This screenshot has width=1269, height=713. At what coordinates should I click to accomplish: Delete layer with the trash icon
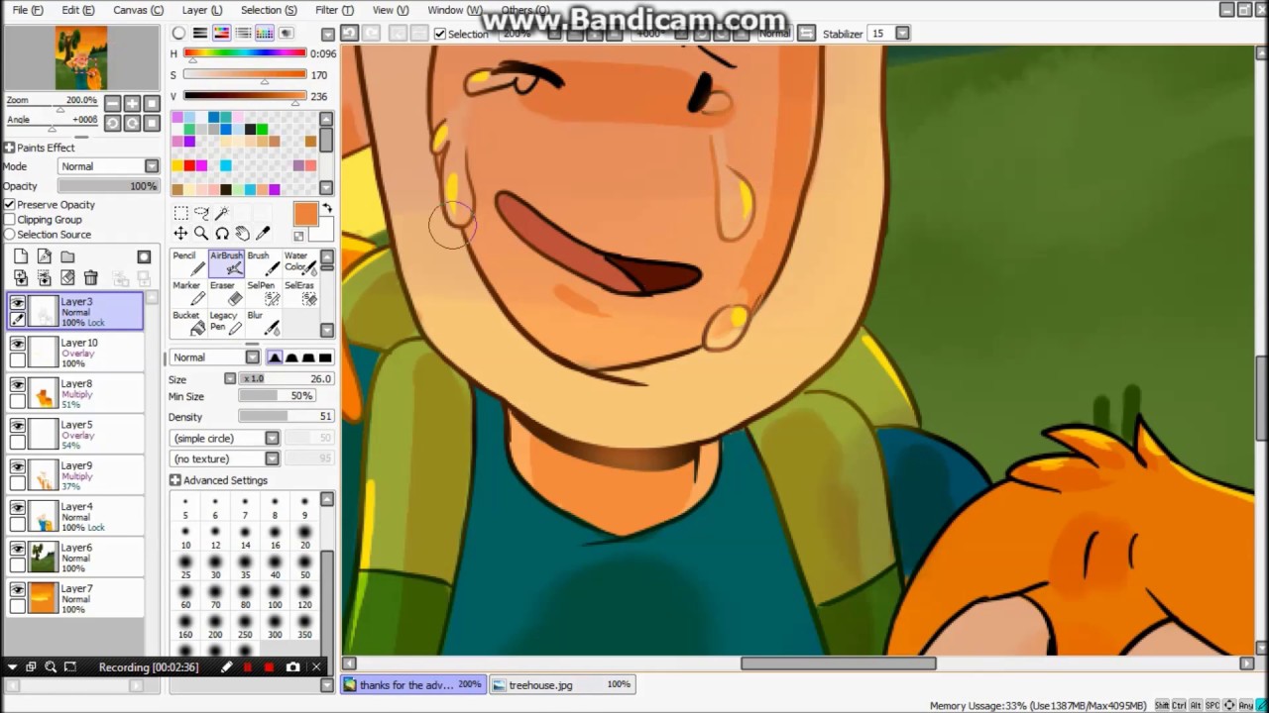pos(91,278)
